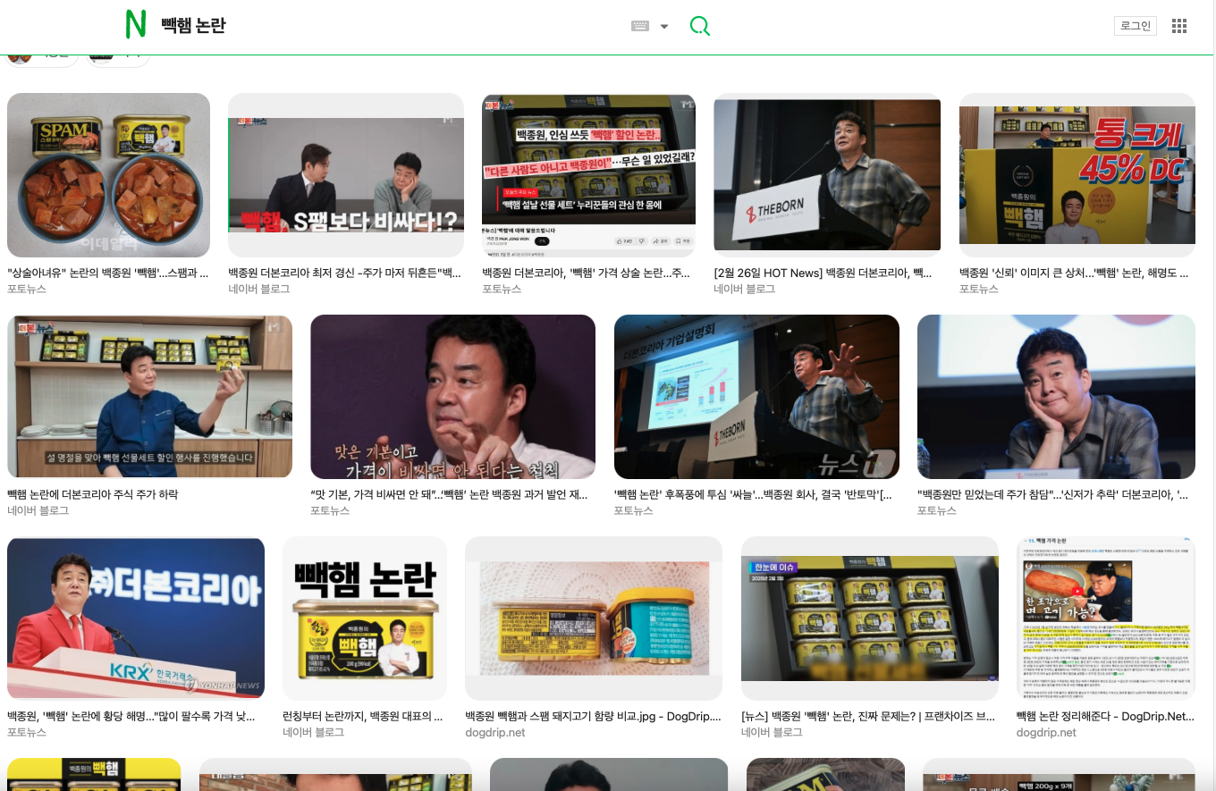
Task: Open link 빽햄 논란 정리해준다 - DogDrip.Net
Action: [x=1105, y=716]
